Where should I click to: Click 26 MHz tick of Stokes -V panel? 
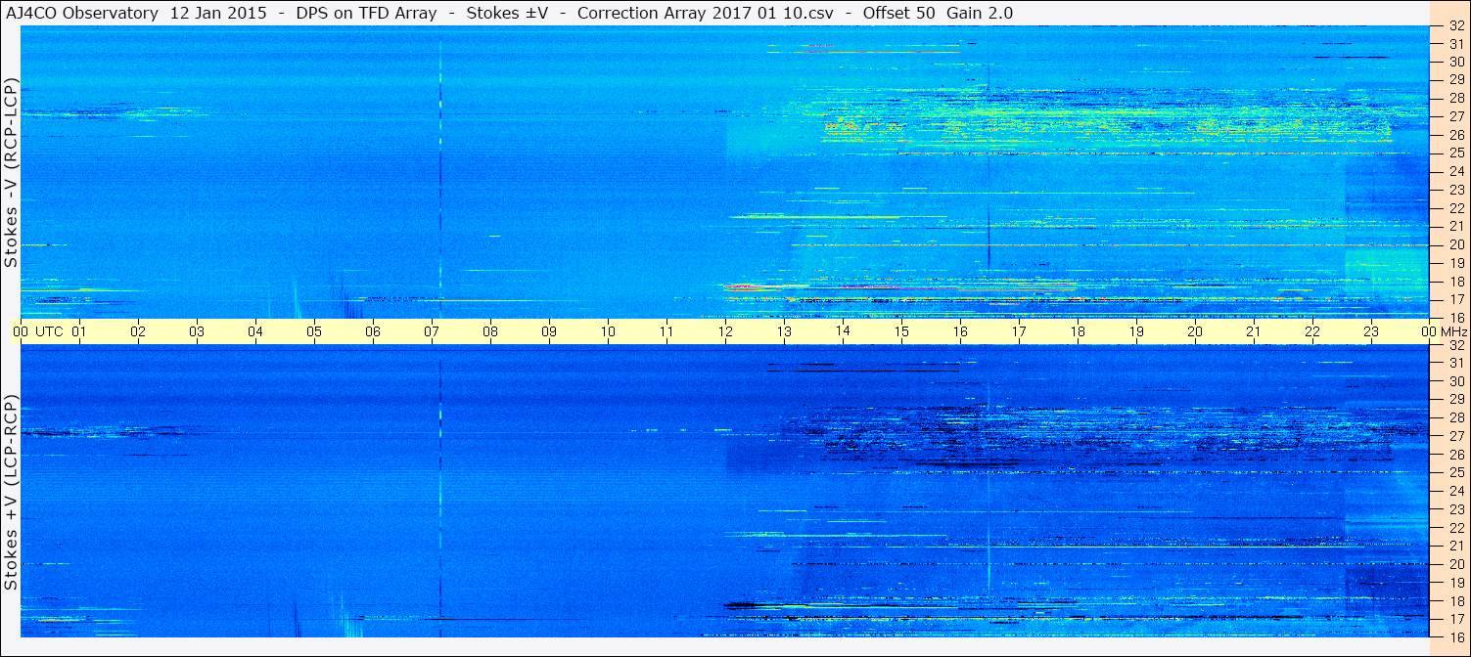click(x=1456, y=135)
